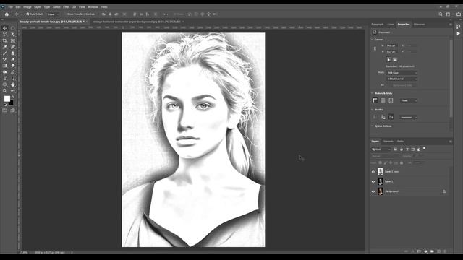Open Edit Toolbar three-dots icon
The height and width of the screenshot is (260, 463).
(13, 91)
